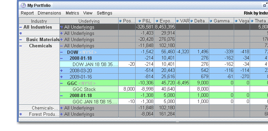Collapse the GGC NYSE underlying row
Viewport: 268px width, 131px height.
click(x=62, y=83)
